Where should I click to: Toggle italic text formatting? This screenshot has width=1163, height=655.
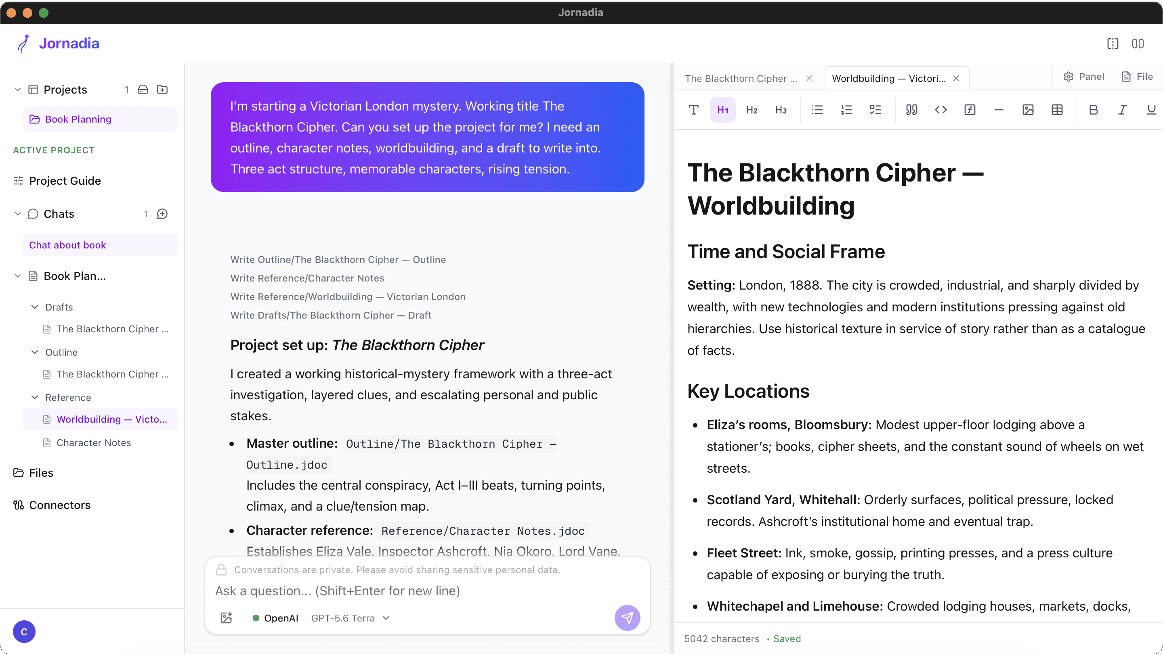coord(1122,110)
